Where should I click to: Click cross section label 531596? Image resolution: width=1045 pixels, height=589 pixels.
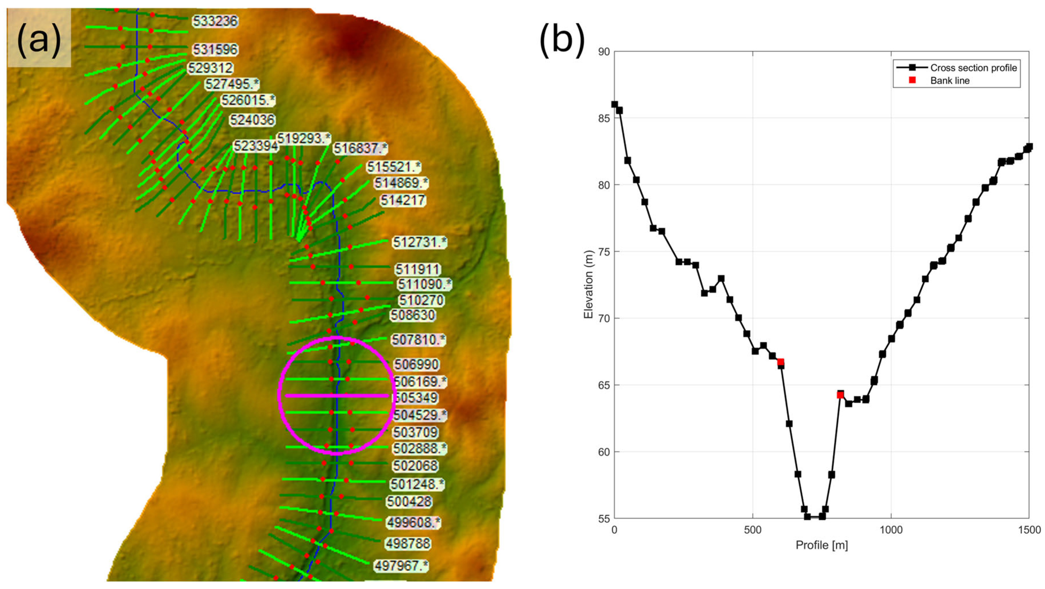point(215,49)
